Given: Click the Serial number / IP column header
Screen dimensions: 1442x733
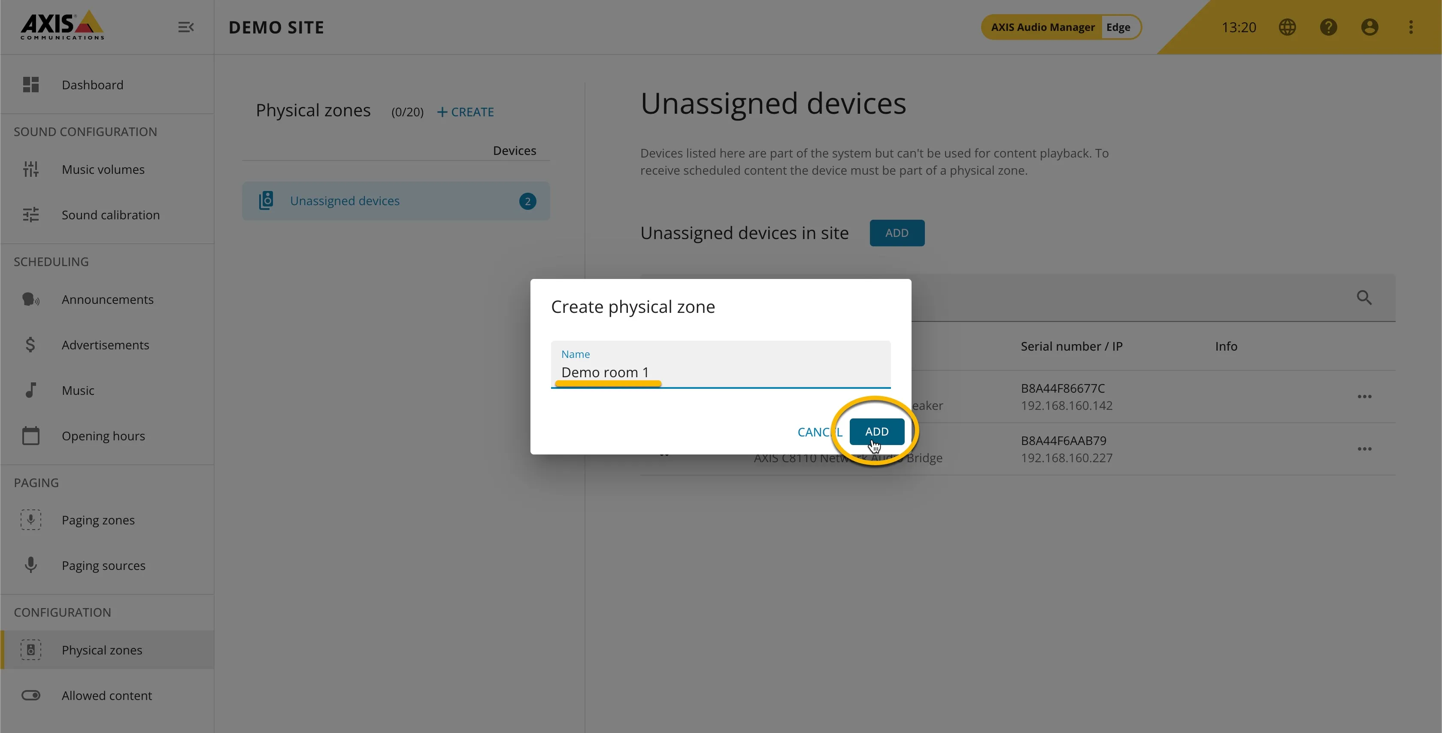Looking at the screenshot, I should tap(1072, 346).
